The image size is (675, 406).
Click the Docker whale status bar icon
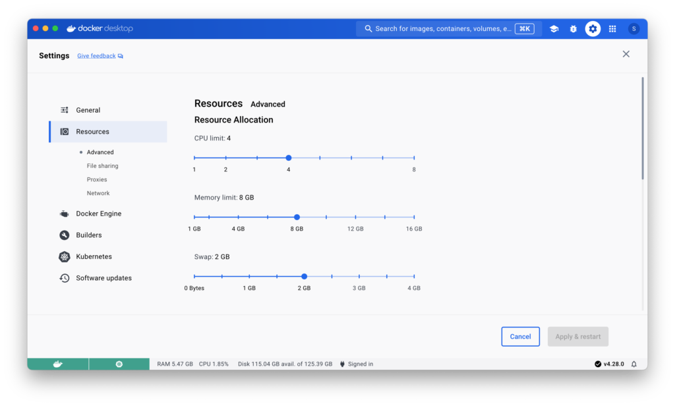click(x=58, y=364)
